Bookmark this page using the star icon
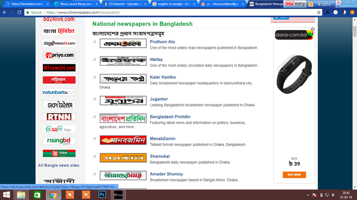Viewport: 357px width, 200px height. click(x=319, y=12)
